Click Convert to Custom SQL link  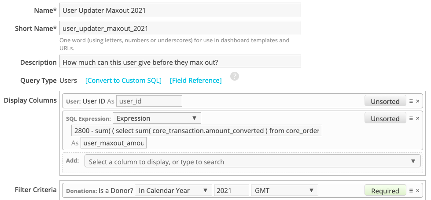point(123,80)
